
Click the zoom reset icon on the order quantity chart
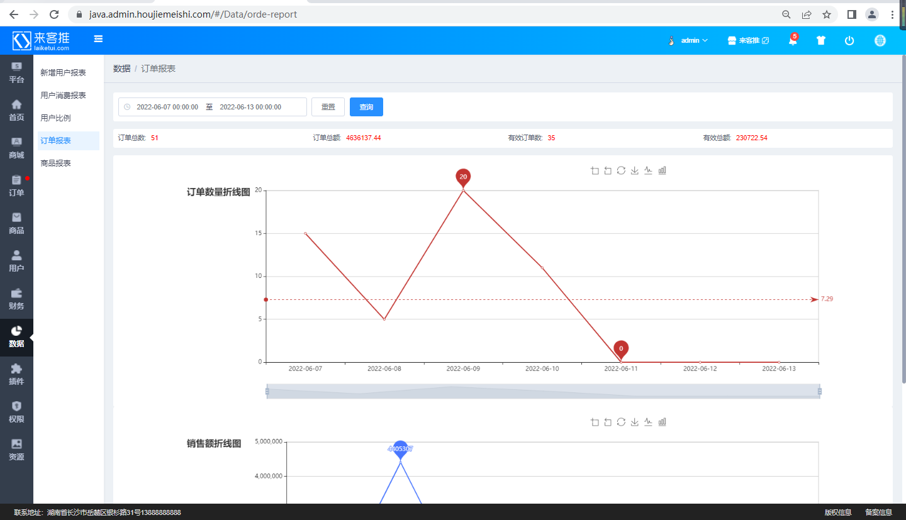pos(608,170)
